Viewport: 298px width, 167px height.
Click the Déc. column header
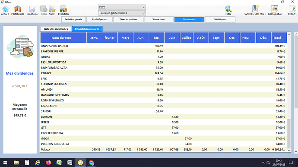coord(263,38)
